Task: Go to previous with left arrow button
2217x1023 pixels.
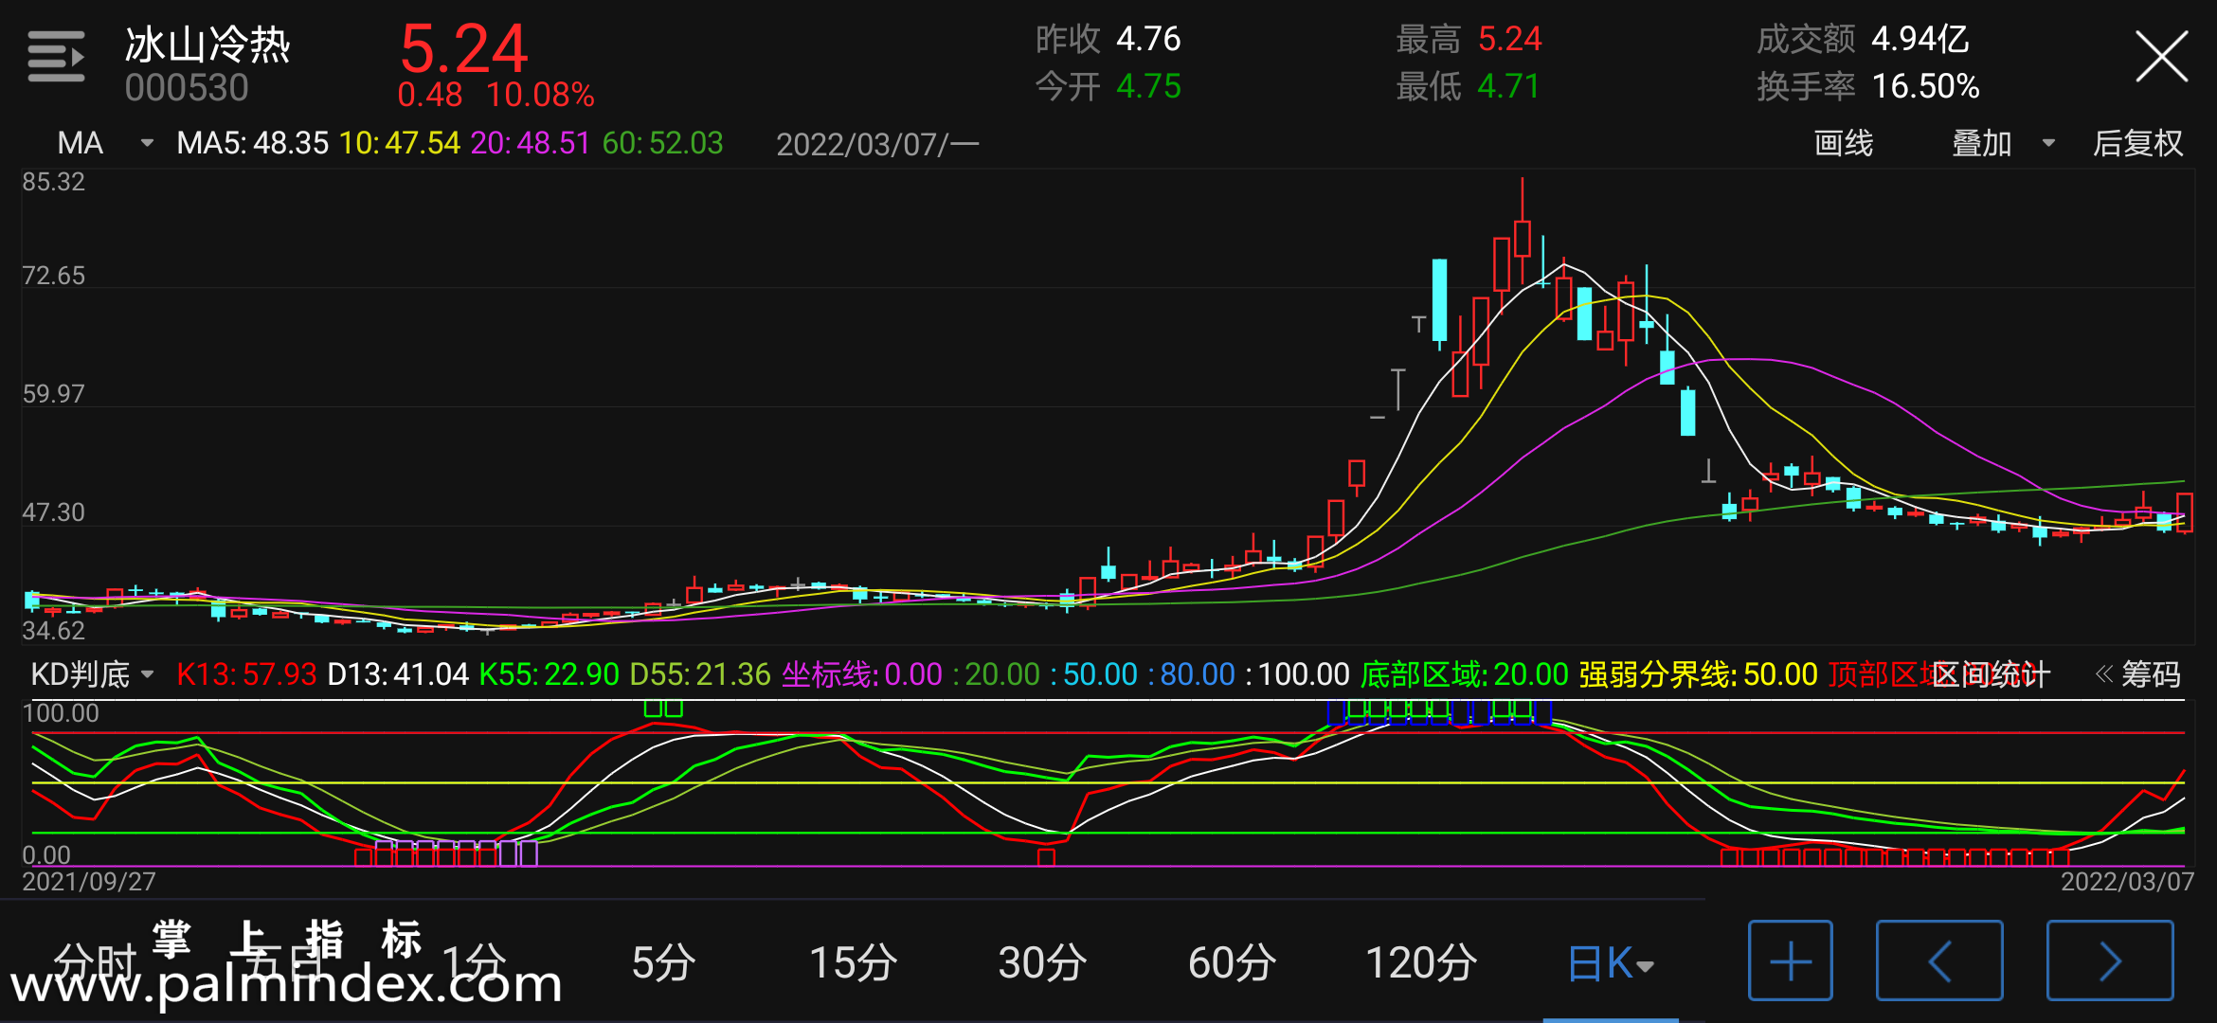Action: (x=1939, y=960)
